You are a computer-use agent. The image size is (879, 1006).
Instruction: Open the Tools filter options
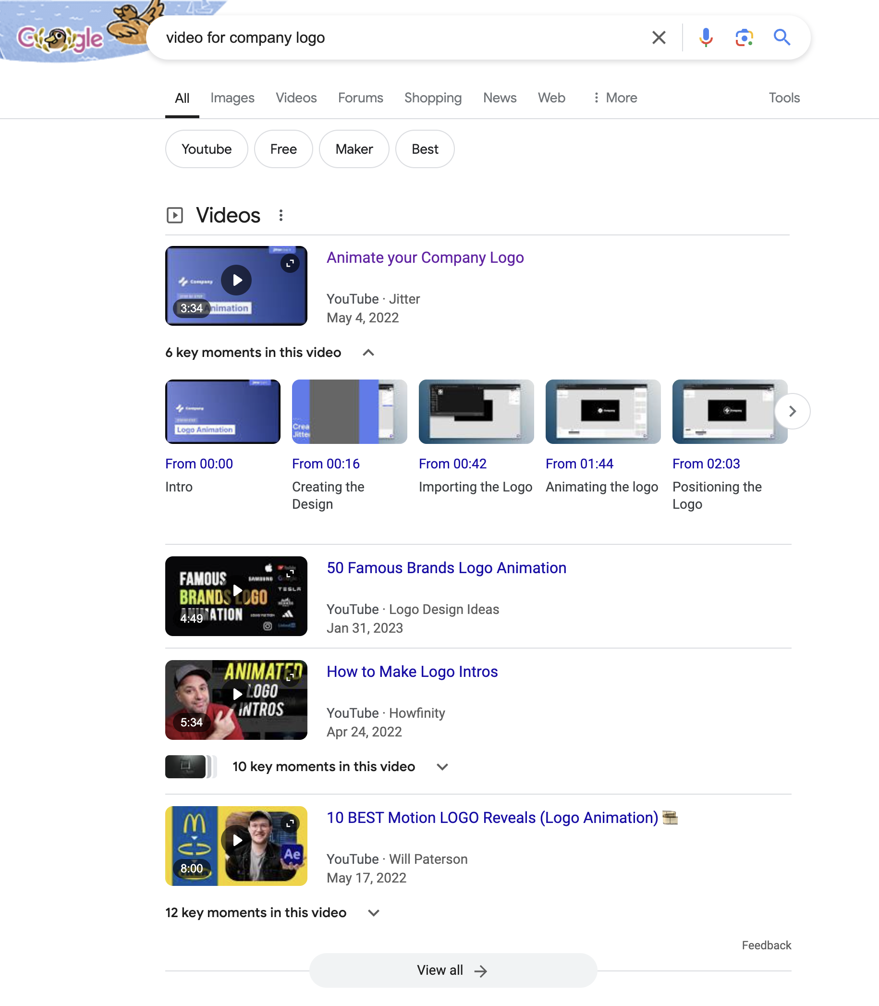784,98
